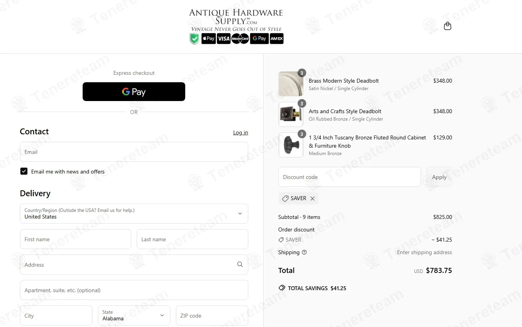
Task: Select the Tuscany Bronze Cabinet Knob thumbnail
Action: click(291, 145)
